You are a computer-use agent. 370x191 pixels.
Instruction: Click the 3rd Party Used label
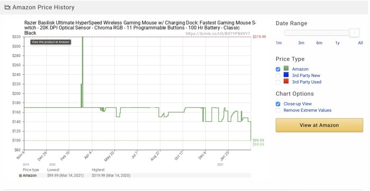(306, 82)
